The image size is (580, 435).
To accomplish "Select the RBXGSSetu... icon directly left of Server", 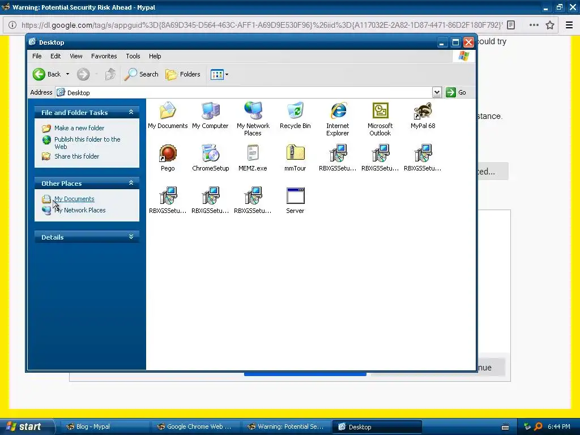I will click(253, 201).
